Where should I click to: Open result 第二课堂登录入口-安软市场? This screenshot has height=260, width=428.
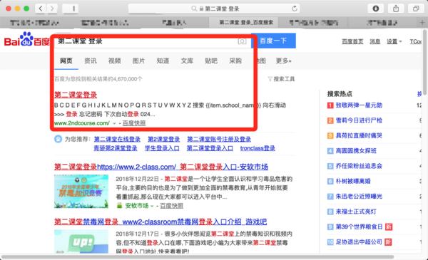[x=161, y=167]
